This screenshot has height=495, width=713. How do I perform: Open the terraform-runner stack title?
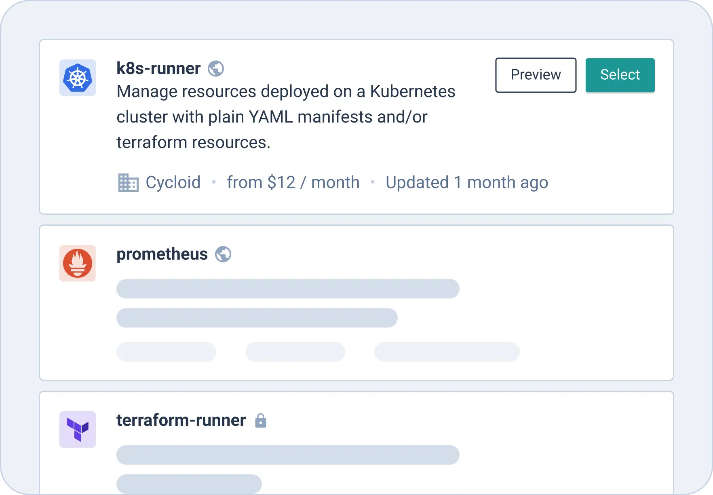[x=181, y=420]
